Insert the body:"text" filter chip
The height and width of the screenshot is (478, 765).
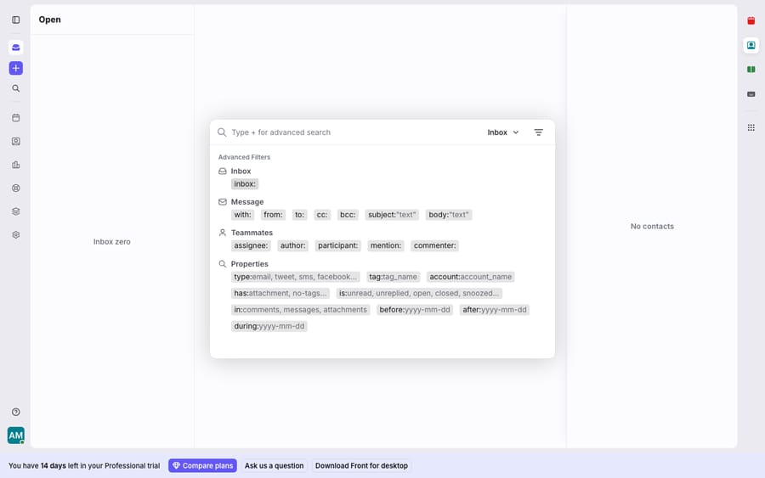coord(448,215)
